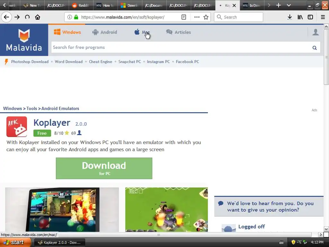Click the green secure padlock icon

click(x=76, y=17)
